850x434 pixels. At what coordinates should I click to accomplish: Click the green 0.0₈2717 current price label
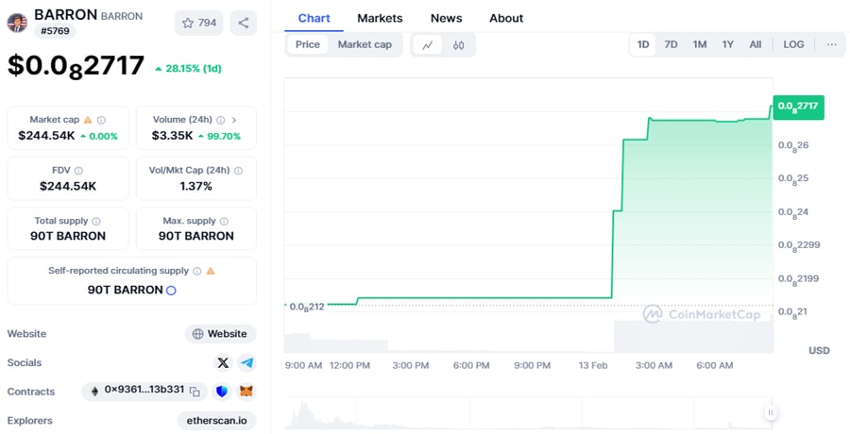click(x=798, y=108)
